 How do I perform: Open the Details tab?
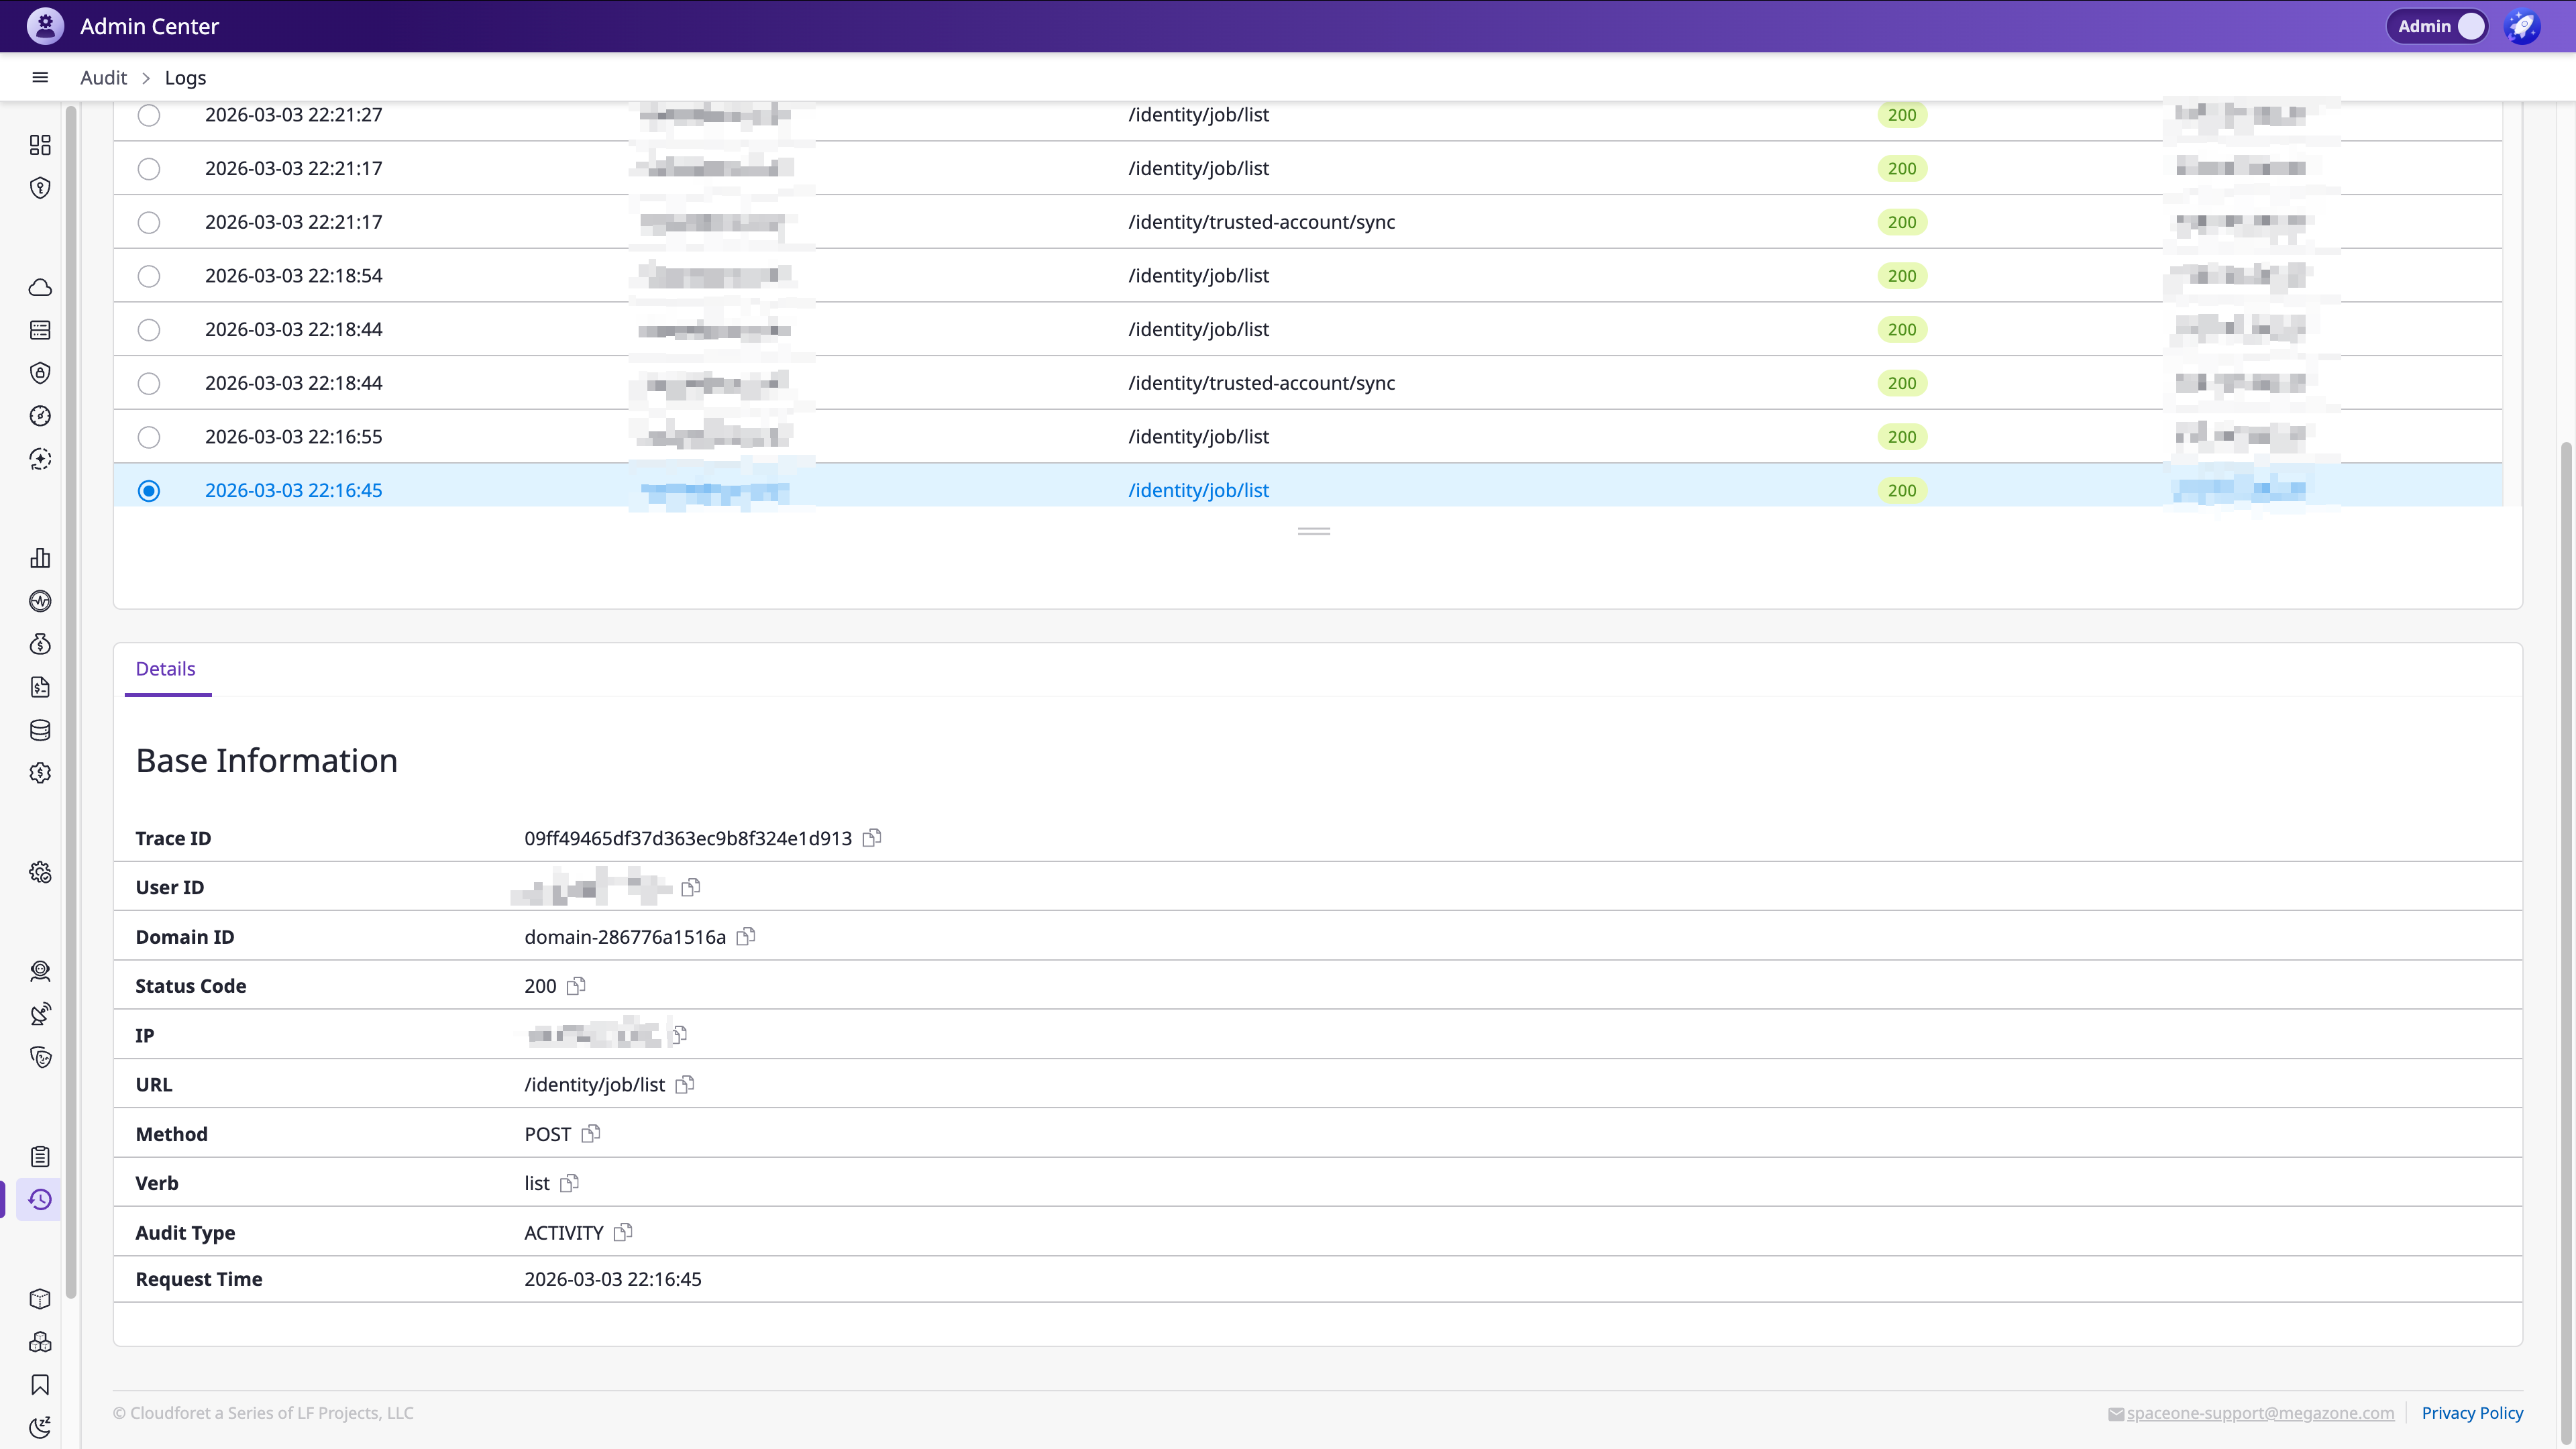pyautogui.click(x=166, y=669)
